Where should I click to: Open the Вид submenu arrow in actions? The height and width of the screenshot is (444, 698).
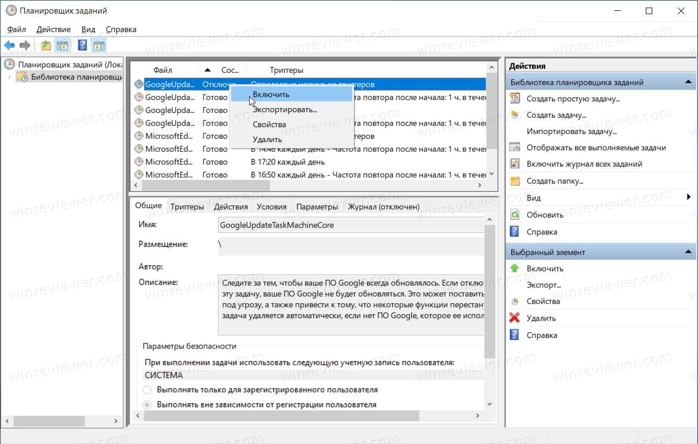click(689, 197)
